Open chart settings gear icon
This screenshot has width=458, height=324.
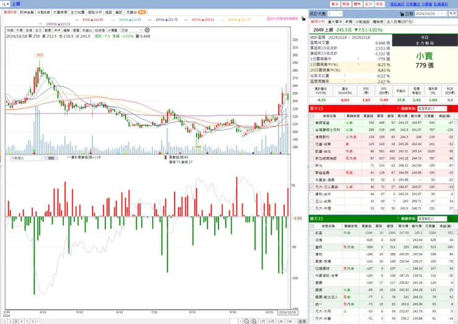pos(147,30)
